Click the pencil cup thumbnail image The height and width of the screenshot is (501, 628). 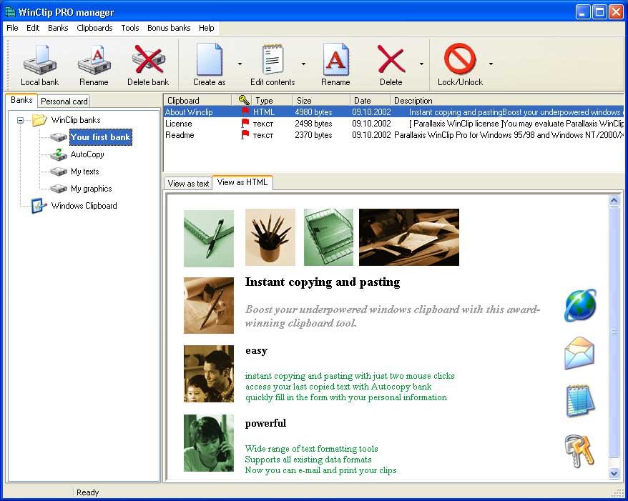tap(270, 237)
